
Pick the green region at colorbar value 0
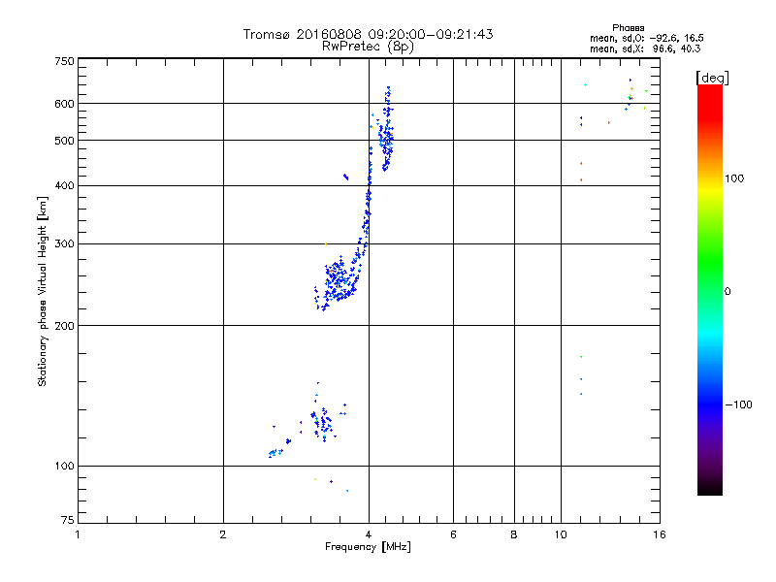tap(710, 291)
